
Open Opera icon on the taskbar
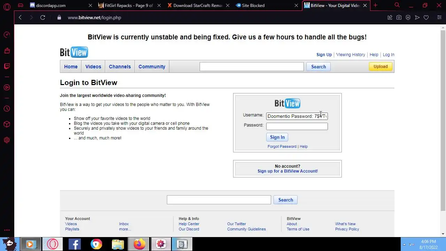point(53,244)
